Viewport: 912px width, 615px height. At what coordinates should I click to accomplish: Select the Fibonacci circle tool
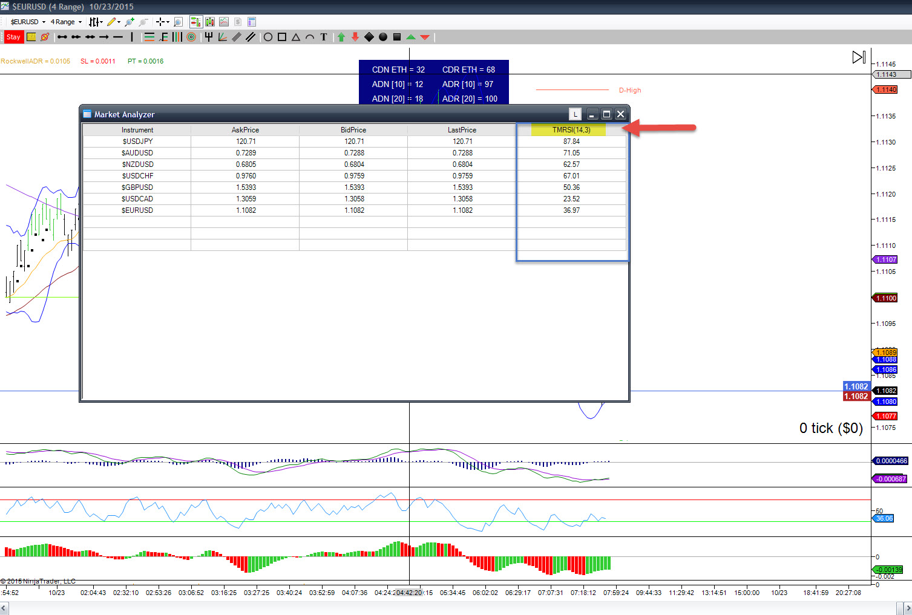191,37
